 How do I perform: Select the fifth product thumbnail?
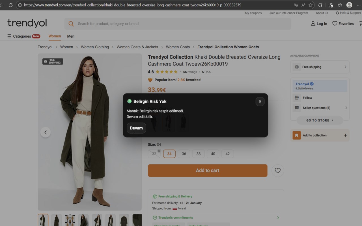tap(97, 220)
